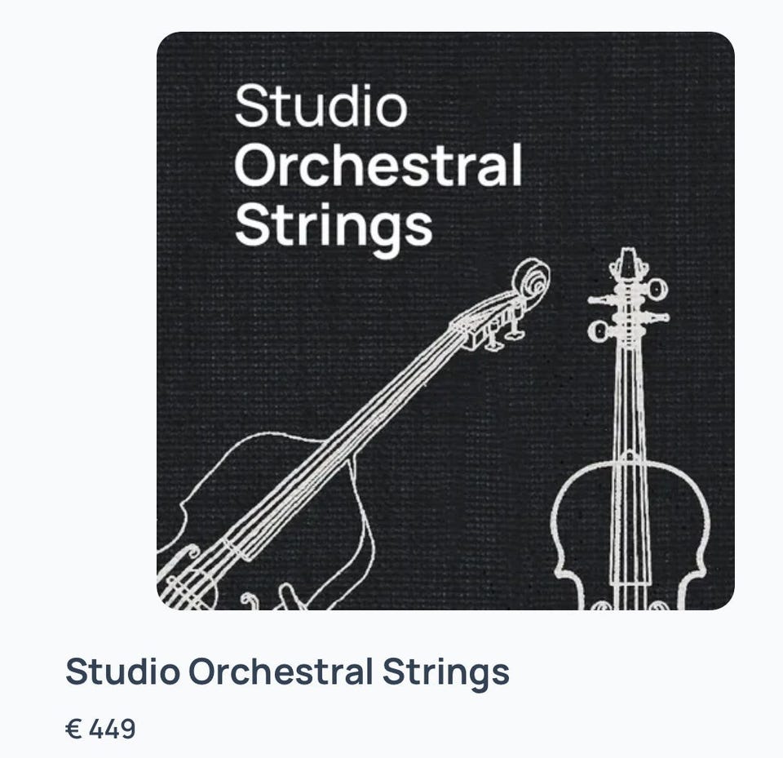
Task: Click the word Strings in product title
Action: point(446,674)
